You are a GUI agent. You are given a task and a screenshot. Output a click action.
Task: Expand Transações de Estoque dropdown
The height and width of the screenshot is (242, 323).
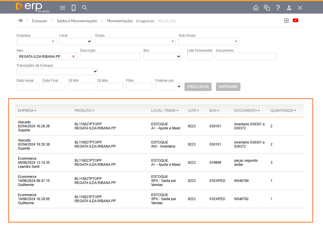pyautogui.click(x=57, y=71)
